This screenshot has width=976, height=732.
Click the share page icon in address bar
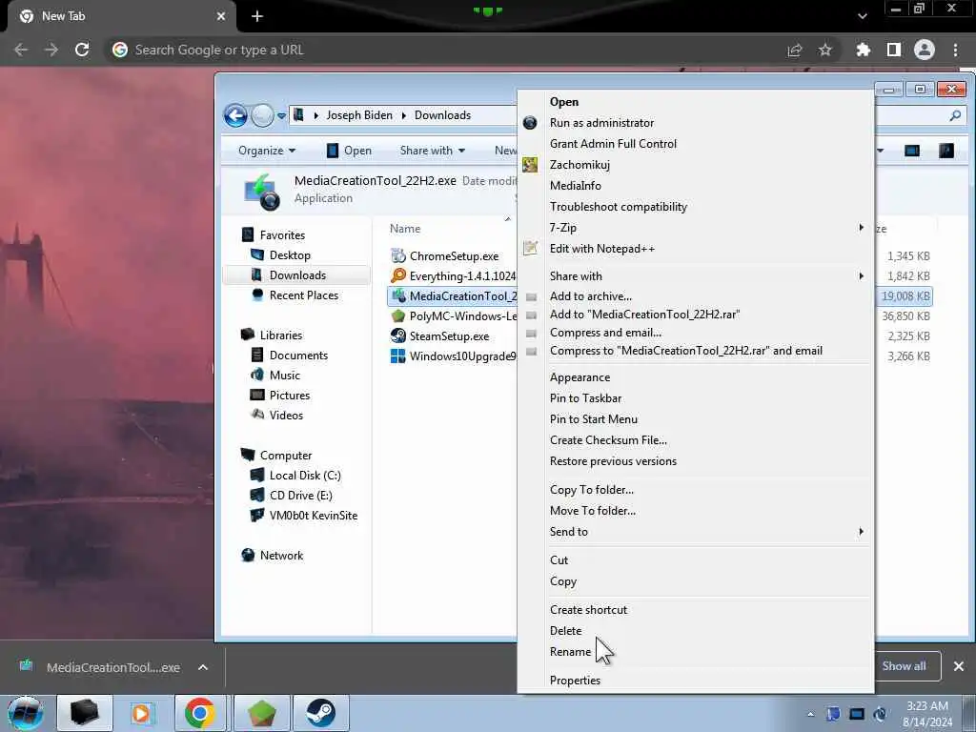tap(794, 51)
